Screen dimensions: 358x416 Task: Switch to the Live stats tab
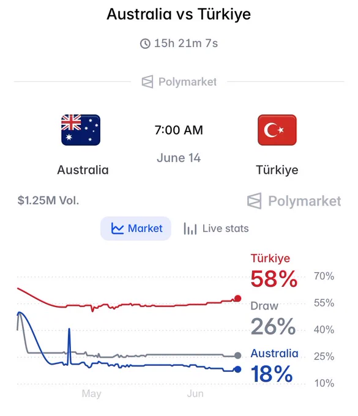(216, 229)
